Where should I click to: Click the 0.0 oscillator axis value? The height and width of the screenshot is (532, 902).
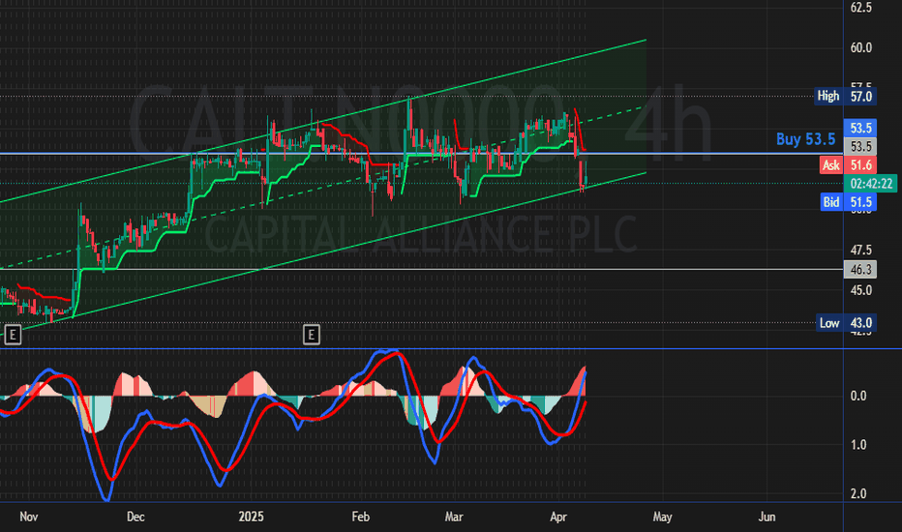(x=858, y=397)
